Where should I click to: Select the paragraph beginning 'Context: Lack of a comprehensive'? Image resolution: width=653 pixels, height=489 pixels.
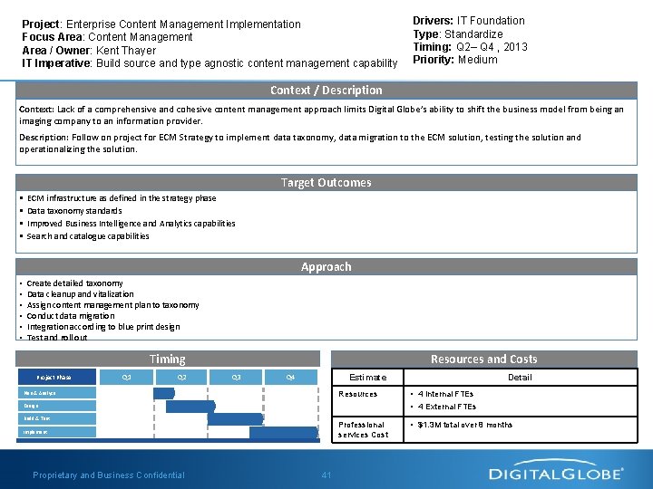[x=321, y=115]
